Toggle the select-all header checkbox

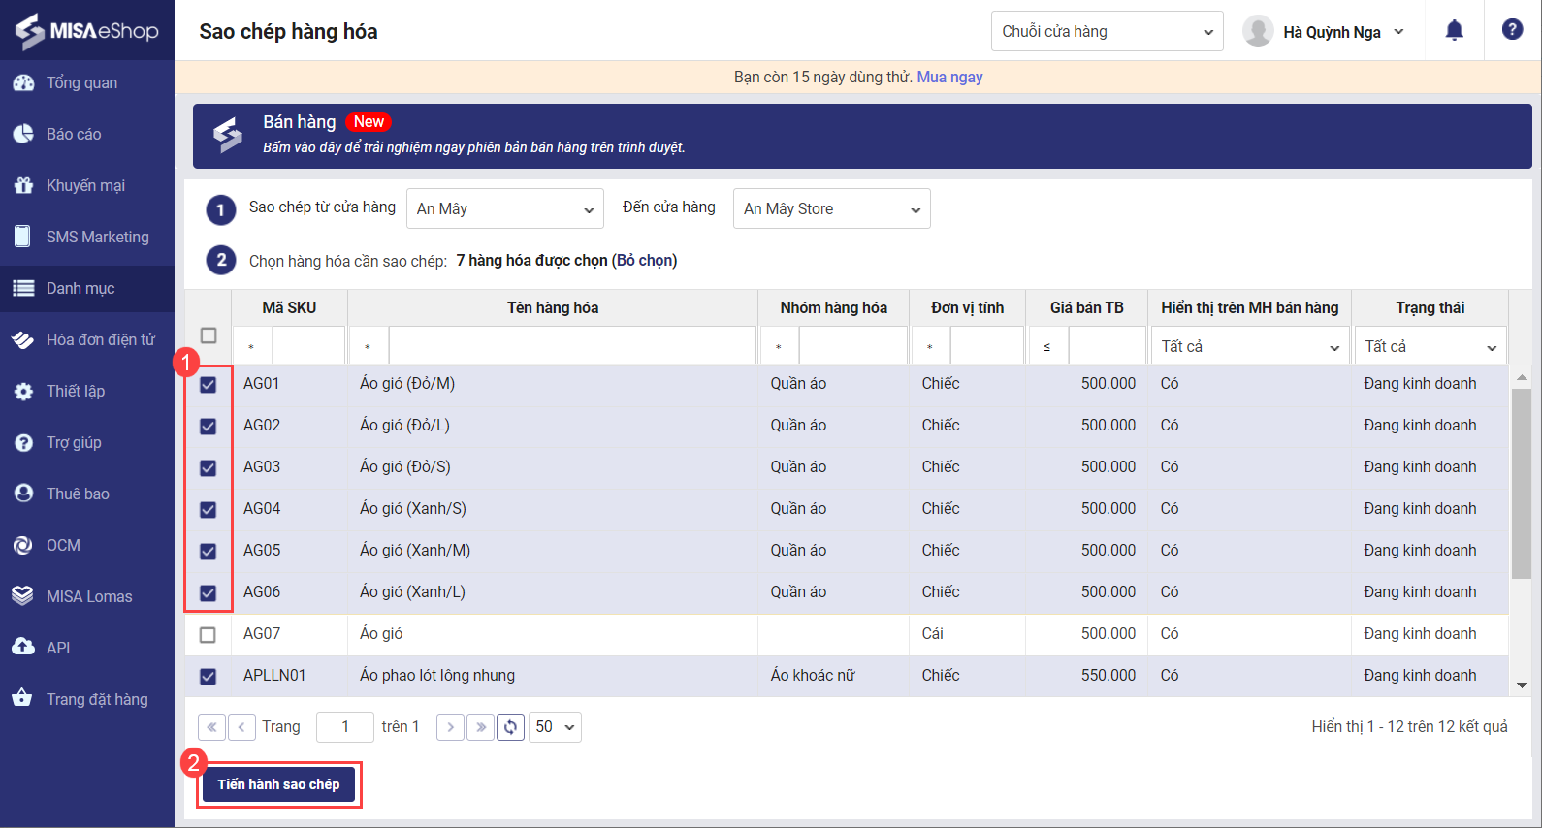coord(209,335)
